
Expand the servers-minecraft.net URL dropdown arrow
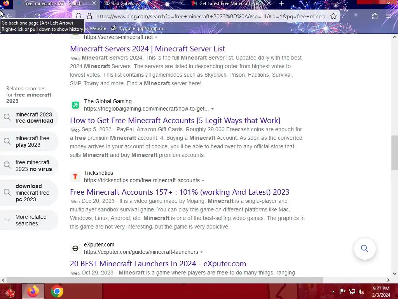(x=156, y=37)
